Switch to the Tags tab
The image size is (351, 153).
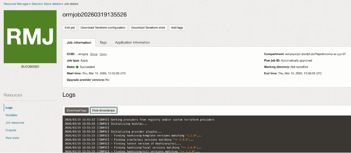pyautogui.click(x=103, y=43)
